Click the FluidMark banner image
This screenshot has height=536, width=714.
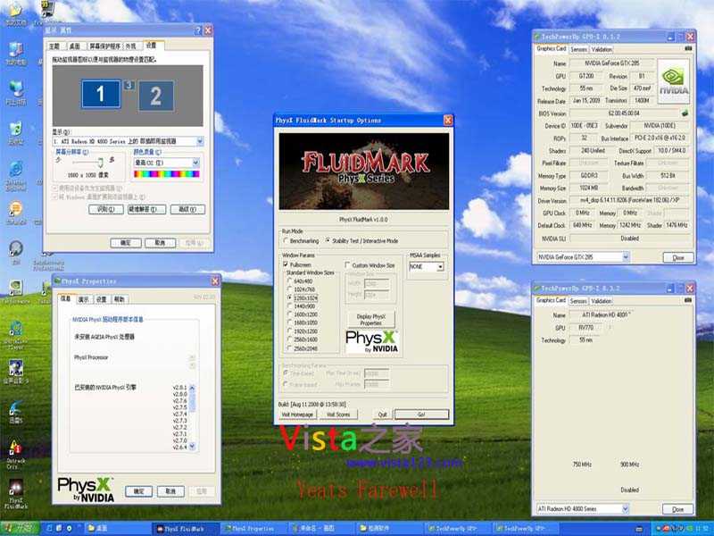coord(363,172)
